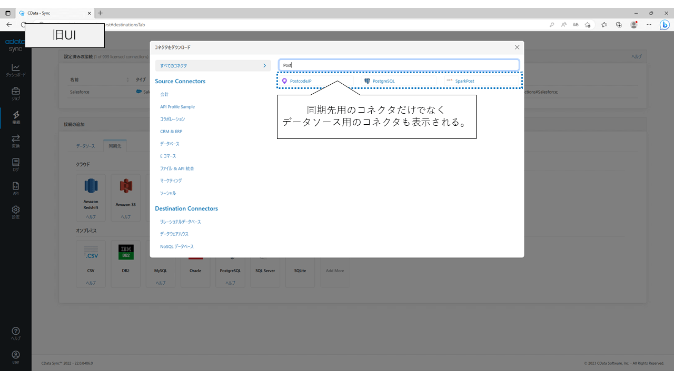Image resolution: width=674 pixels, height=379 pixels.
Task: Click the password key icon in the address bar
Action: pos(552,25)
